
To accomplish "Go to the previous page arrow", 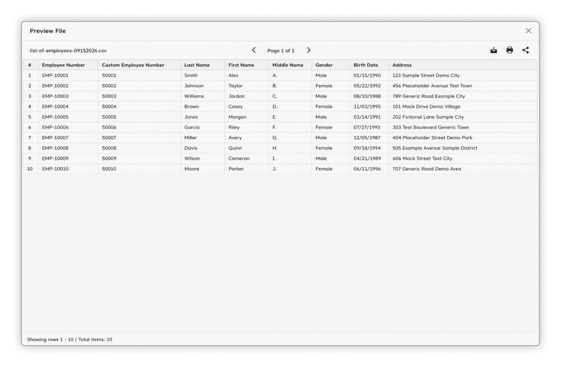I will tap(254, 50).
